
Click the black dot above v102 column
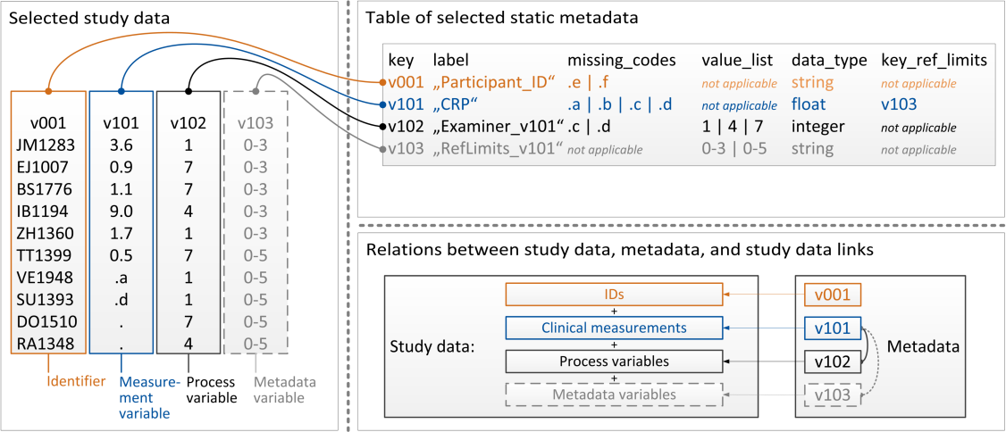(x=188, y=90)
